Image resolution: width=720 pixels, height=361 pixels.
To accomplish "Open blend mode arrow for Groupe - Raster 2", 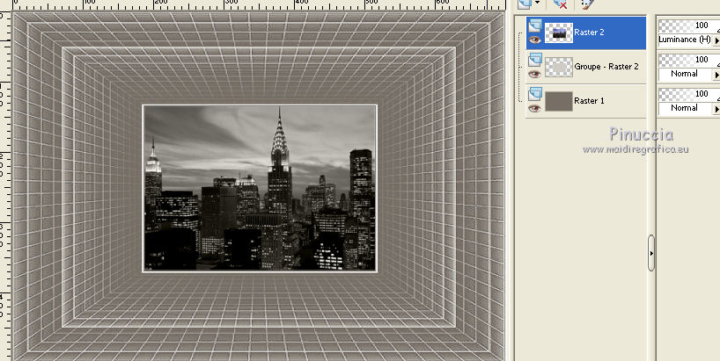I will pyautogui.click(x=716, y=75).
